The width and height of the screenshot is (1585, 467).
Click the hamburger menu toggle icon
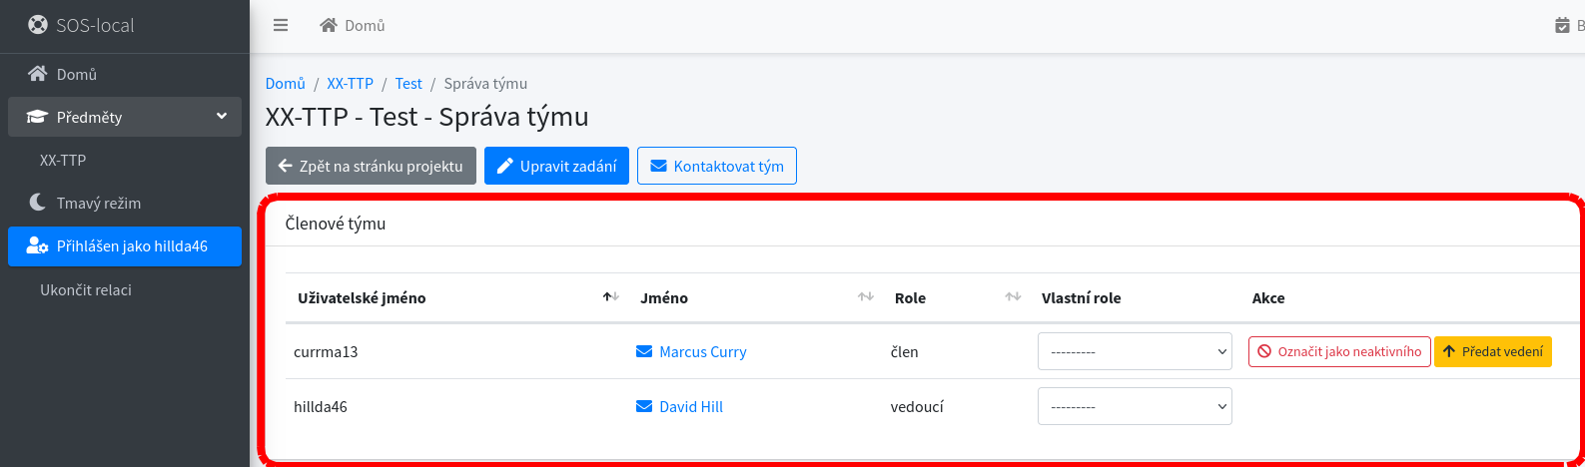pyautogui.click(x=281, y=25)
